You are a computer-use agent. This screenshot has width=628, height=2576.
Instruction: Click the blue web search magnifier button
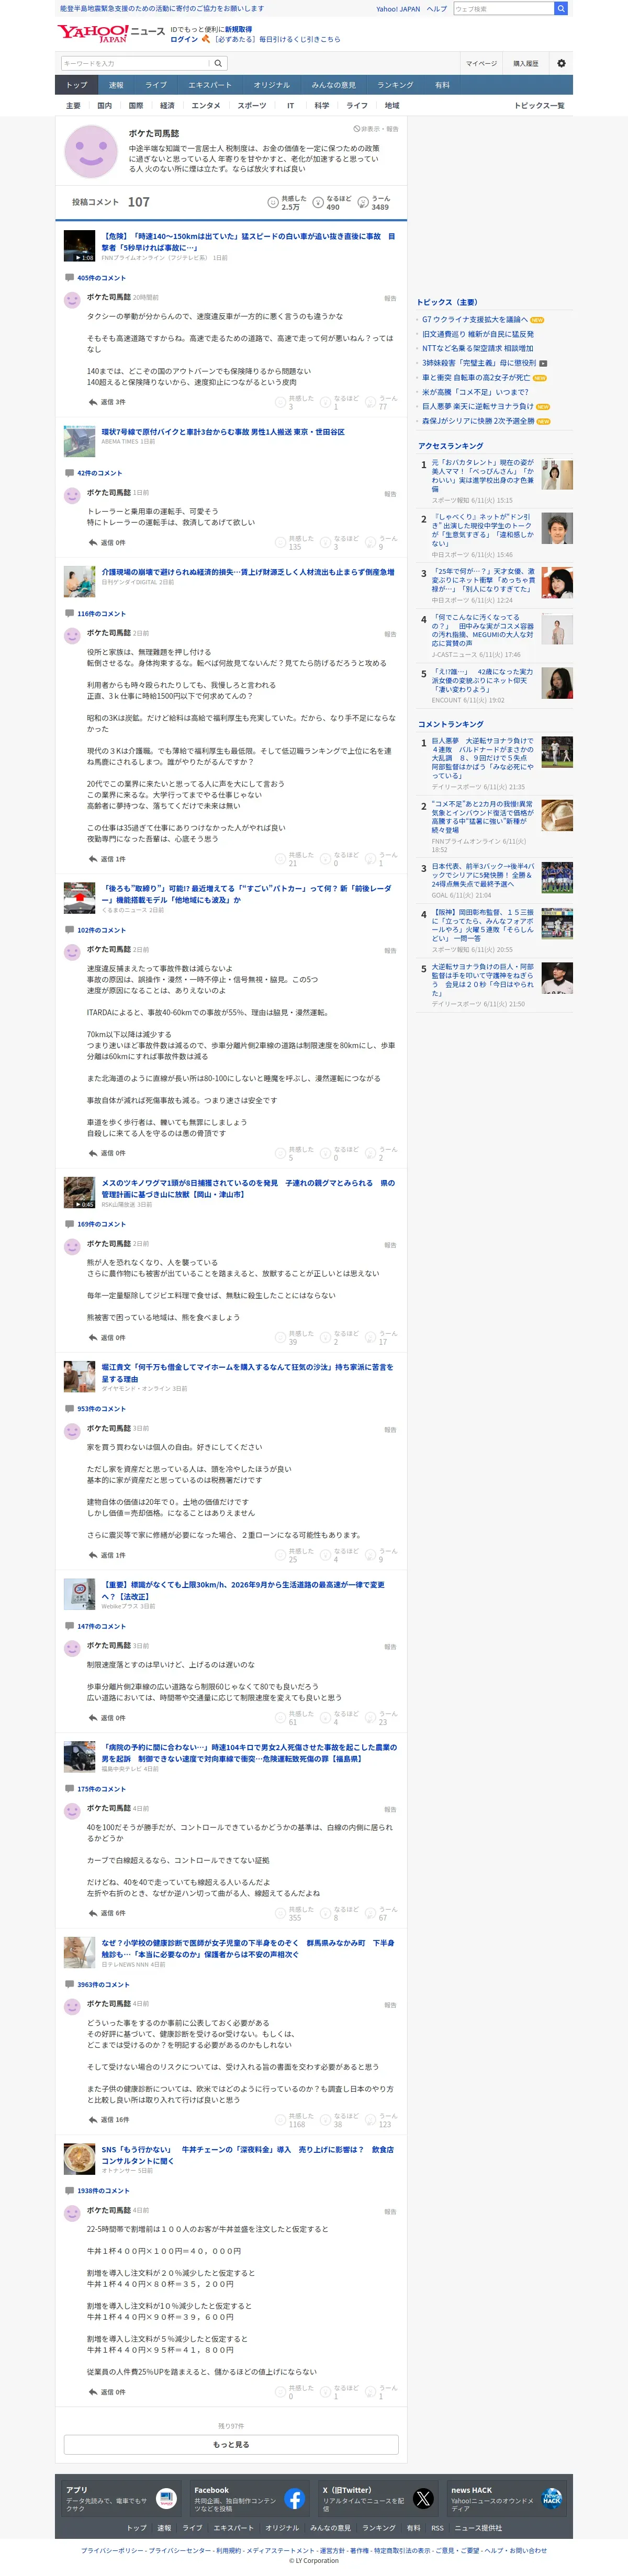[561, 8]
